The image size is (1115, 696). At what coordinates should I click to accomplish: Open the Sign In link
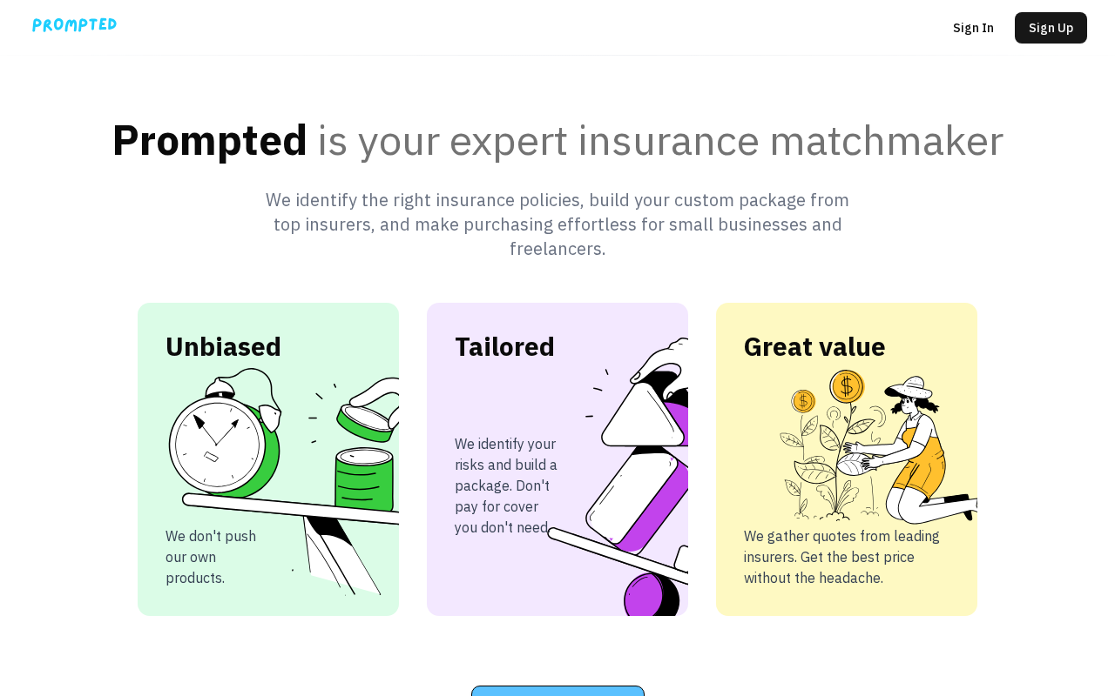pyautogui.click(x=973, y=28)
